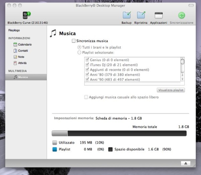The width and height of the screenshot is (201, 175).
Task: Click the memory usage bar
Action: 119,134
